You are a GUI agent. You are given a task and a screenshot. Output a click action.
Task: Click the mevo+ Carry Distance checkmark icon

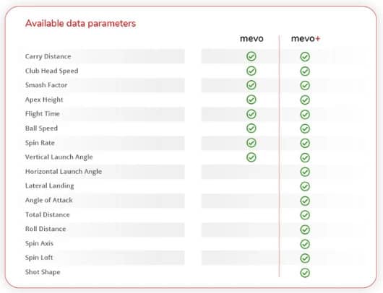tap(305, 56)
